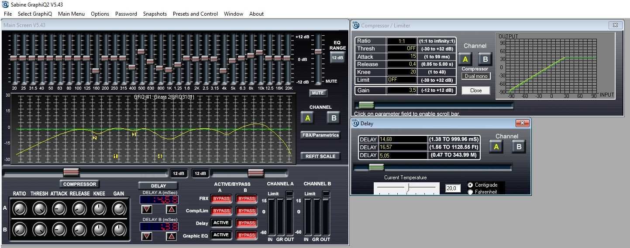This screenshot has height=248, width=630.
Task: Open the Password menu
Action: 126,14
